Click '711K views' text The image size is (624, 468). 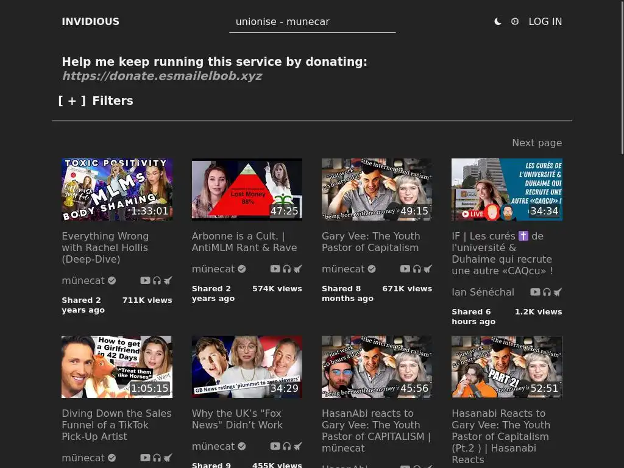147,300
